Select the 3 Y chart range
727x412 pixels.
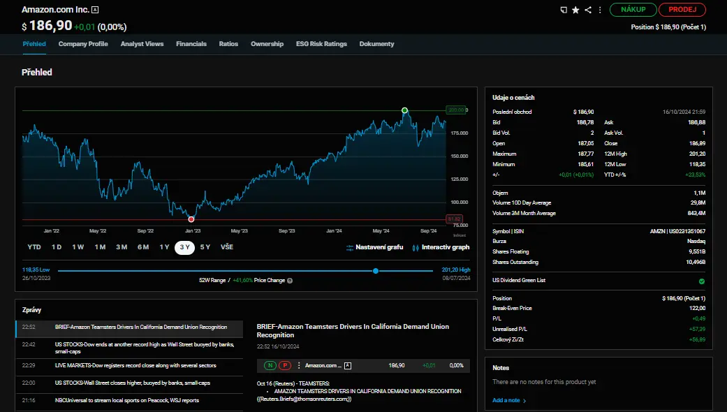click(184, 247)
